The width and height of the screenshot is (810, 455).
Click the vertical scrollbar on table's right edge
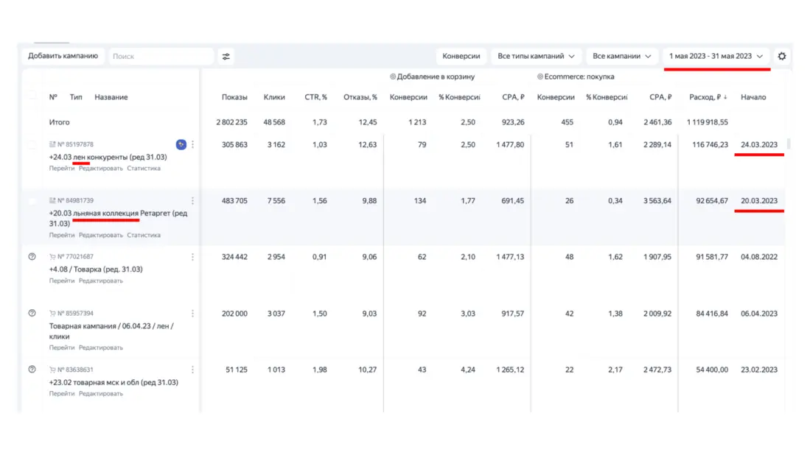[789, 144]
